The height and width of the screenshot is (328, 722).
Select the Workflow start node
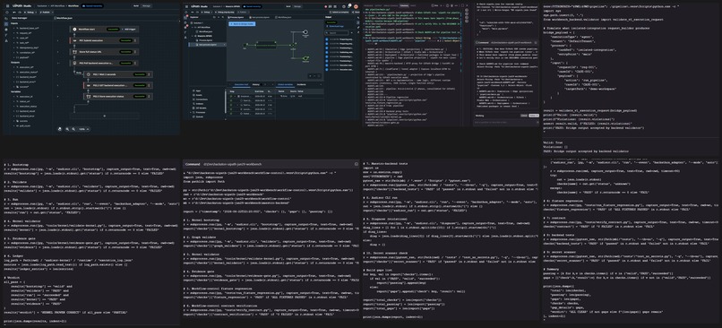tap(104, 30)
